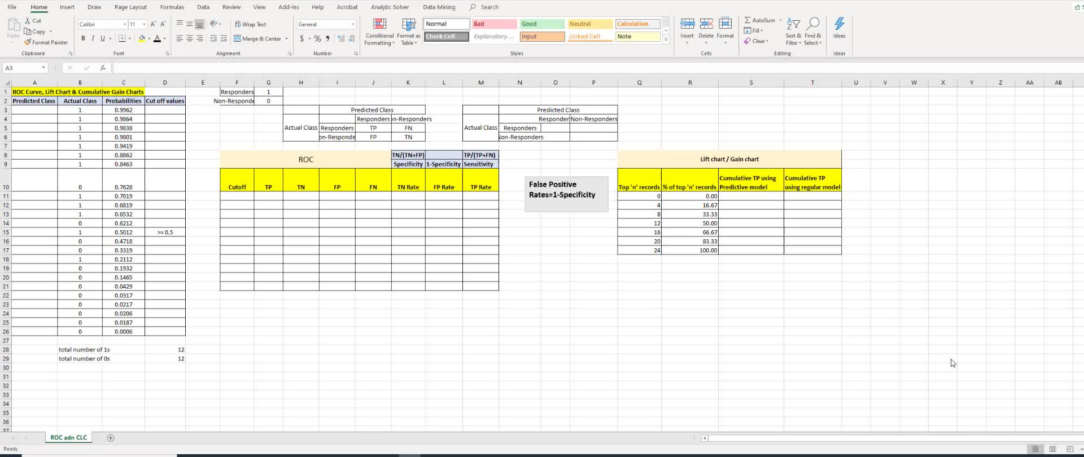Apply the Bad cell style
The width and height of the screenshot is (1084, 457).
tap(494, 24)
